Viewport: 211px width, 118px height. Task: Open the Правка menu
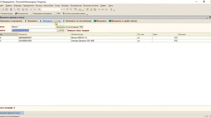coord(9,6)
